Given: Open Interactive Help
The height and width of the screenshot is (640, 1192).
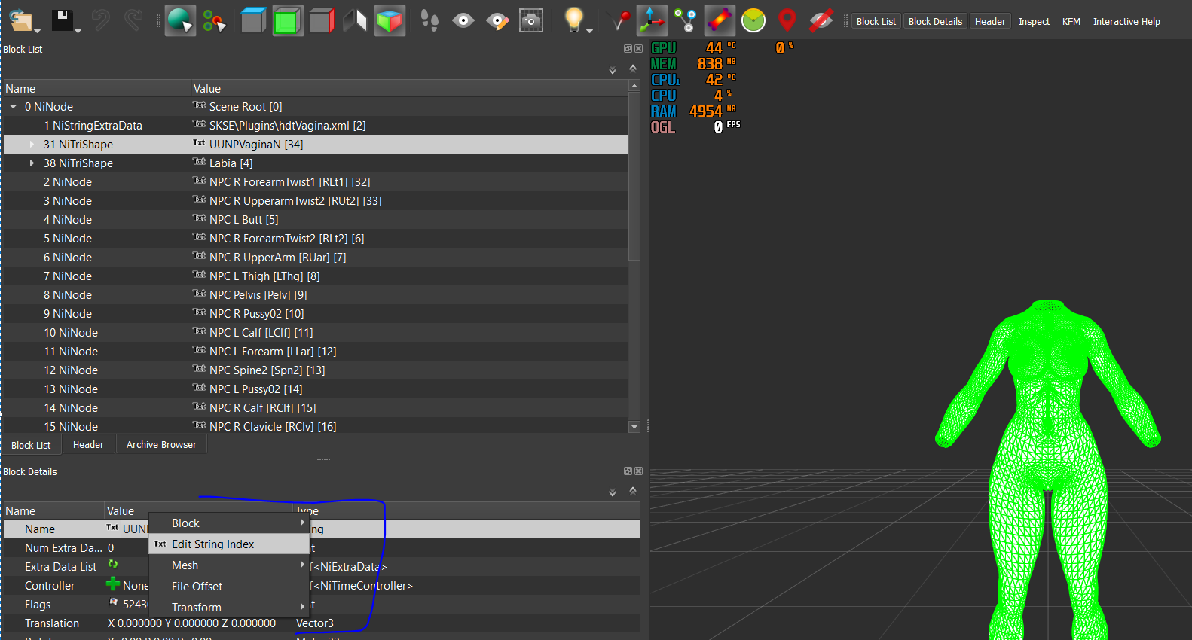Looking at the screenshot, I should click(1126, 22).
